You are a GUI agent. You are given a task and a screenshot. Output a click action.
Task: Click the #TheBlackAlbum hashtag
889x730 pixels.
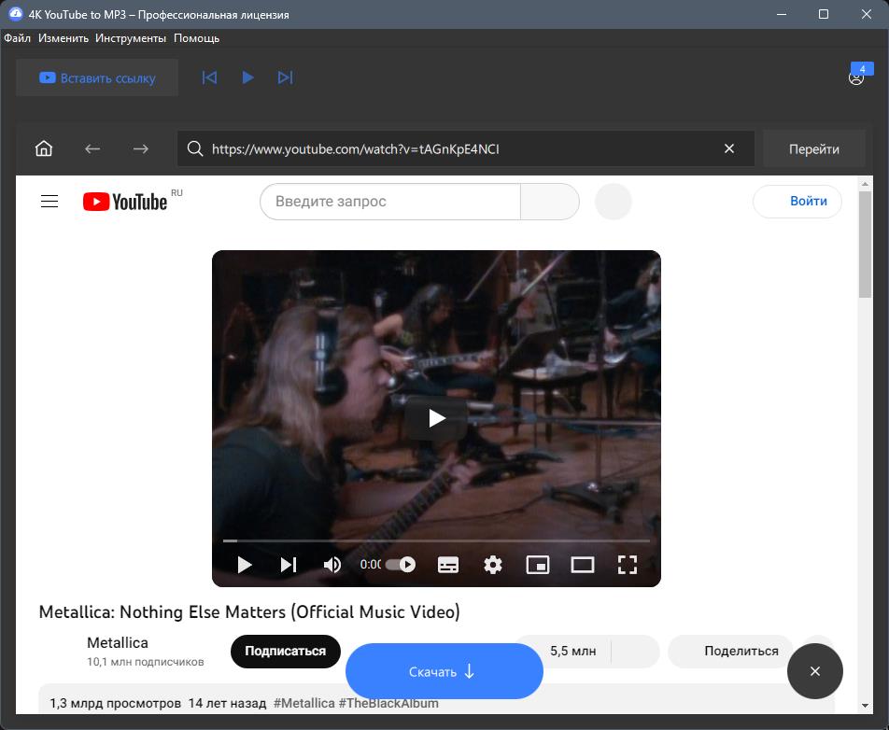388,703
